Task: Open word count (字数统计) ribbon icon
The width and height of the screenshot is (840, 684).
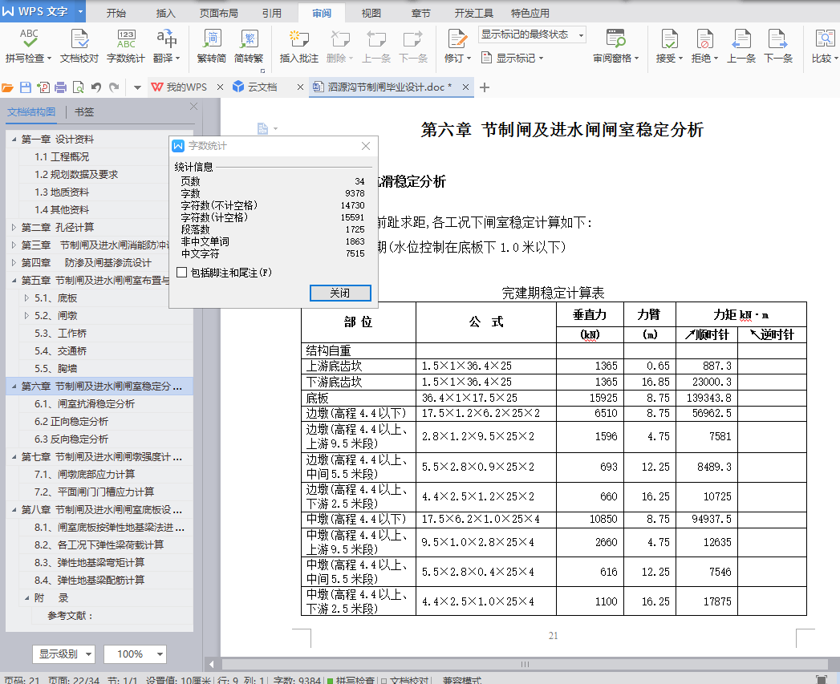Action: click(126, 38)
